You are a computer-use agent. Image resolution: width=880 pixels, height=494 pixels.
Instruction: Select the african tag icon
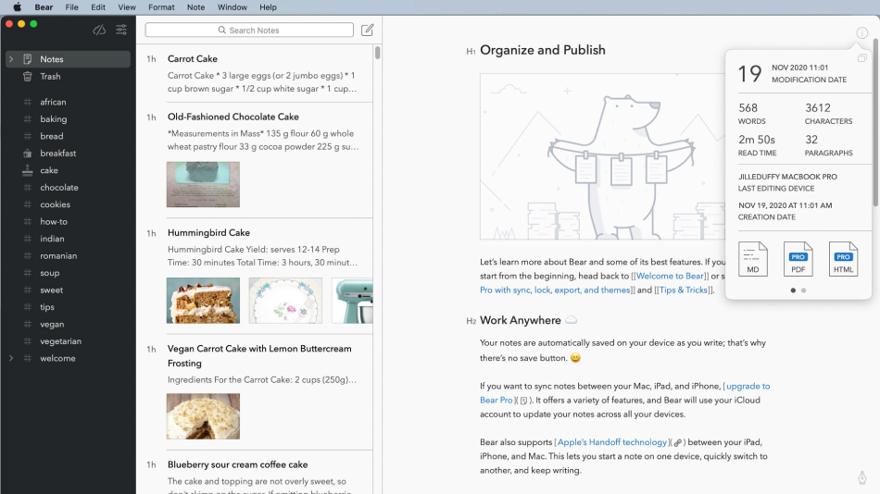[27, 102]
